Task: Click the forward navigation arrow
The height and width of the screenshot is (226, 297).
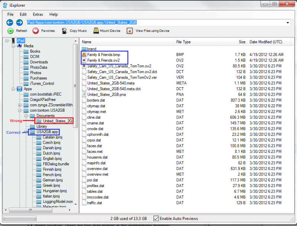Action: pyautogui.click(x=19, y=23)
